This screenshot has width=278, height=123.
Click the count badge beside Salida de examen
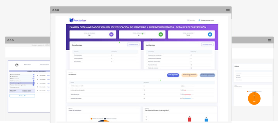pos(33,79)
